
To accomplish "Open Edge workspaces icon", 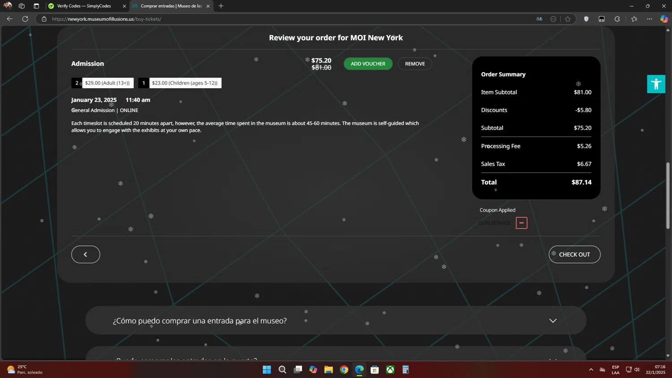I will 22,6.
